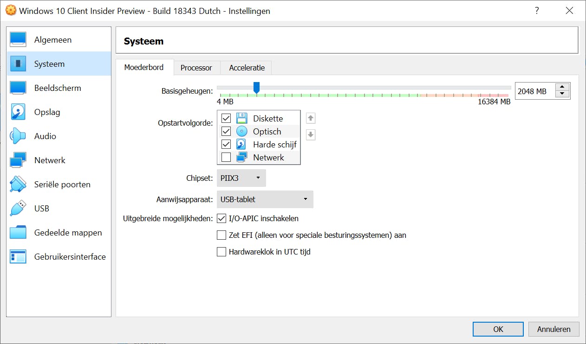
Task: Open the Acceleratie tab
Action: click(x=246, y=68)
